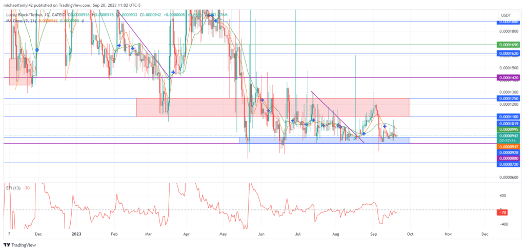Click the O0.0000936 open value in the legend
This screenshot has height=251, width=525.
pos(79,15)
